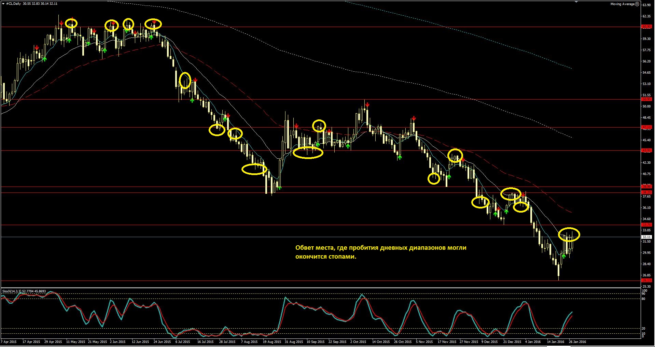Click the 7 Apr 2015 date label
Image resolution: width=655 pixels, height=347 pixels.
9,342
